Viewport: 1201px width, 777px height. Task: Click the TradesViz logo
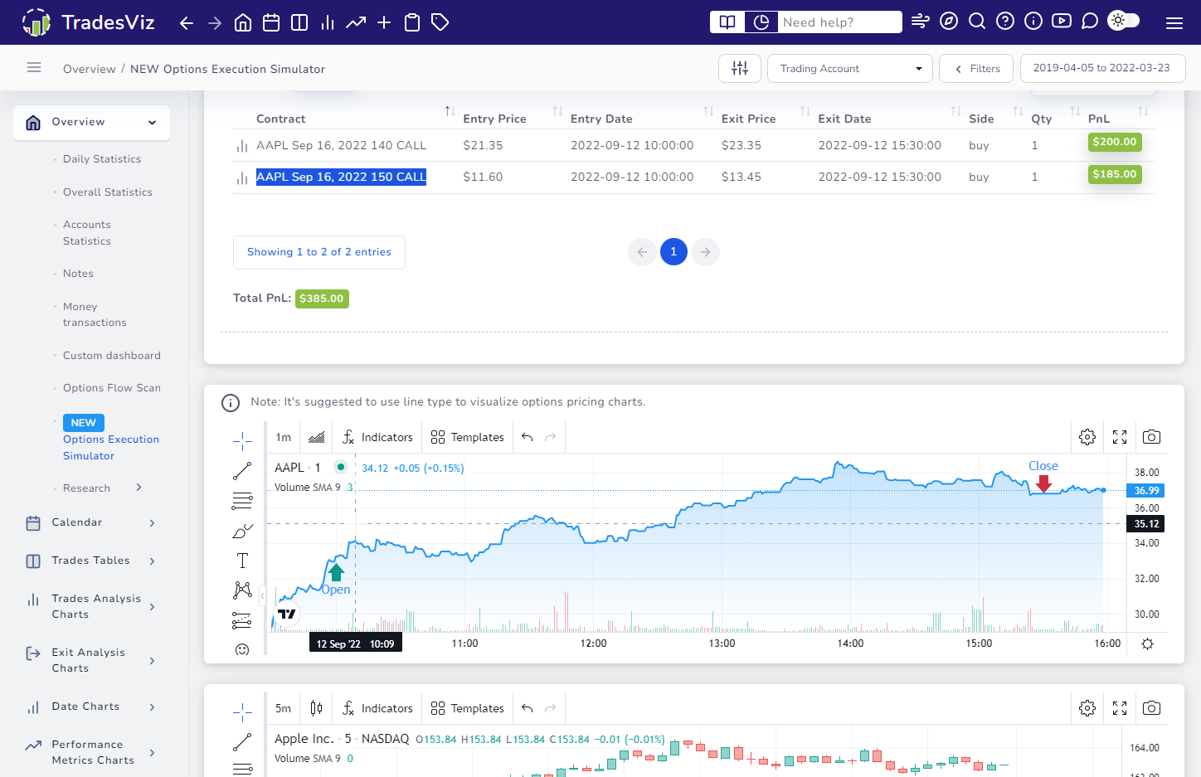pyautogui.click(x=88, y=22)
